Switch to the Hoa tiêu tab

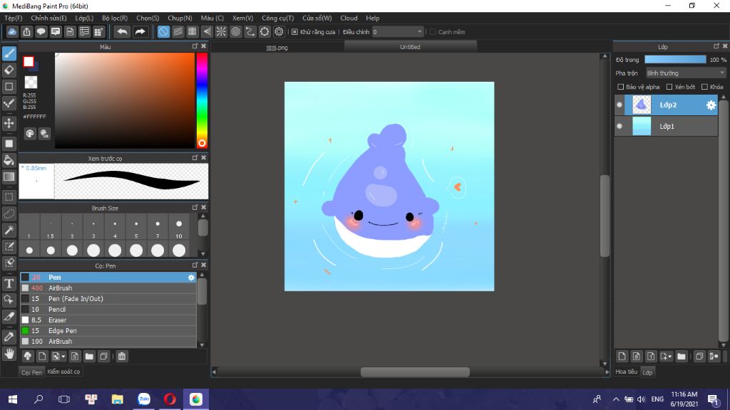626,372
